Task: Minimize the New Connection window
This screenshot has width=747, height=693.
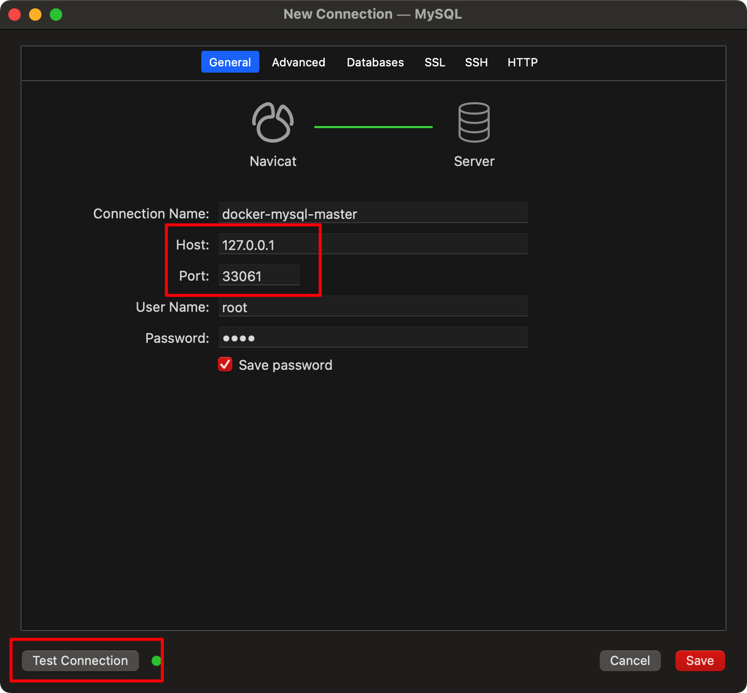Action: [35, 15]
